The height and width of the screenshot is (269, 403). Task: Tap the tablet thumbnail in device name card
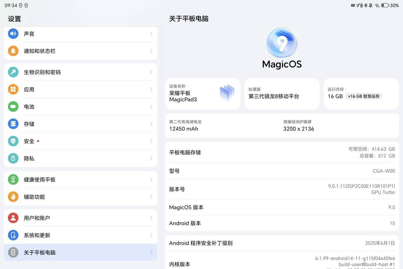pos(227,93)
